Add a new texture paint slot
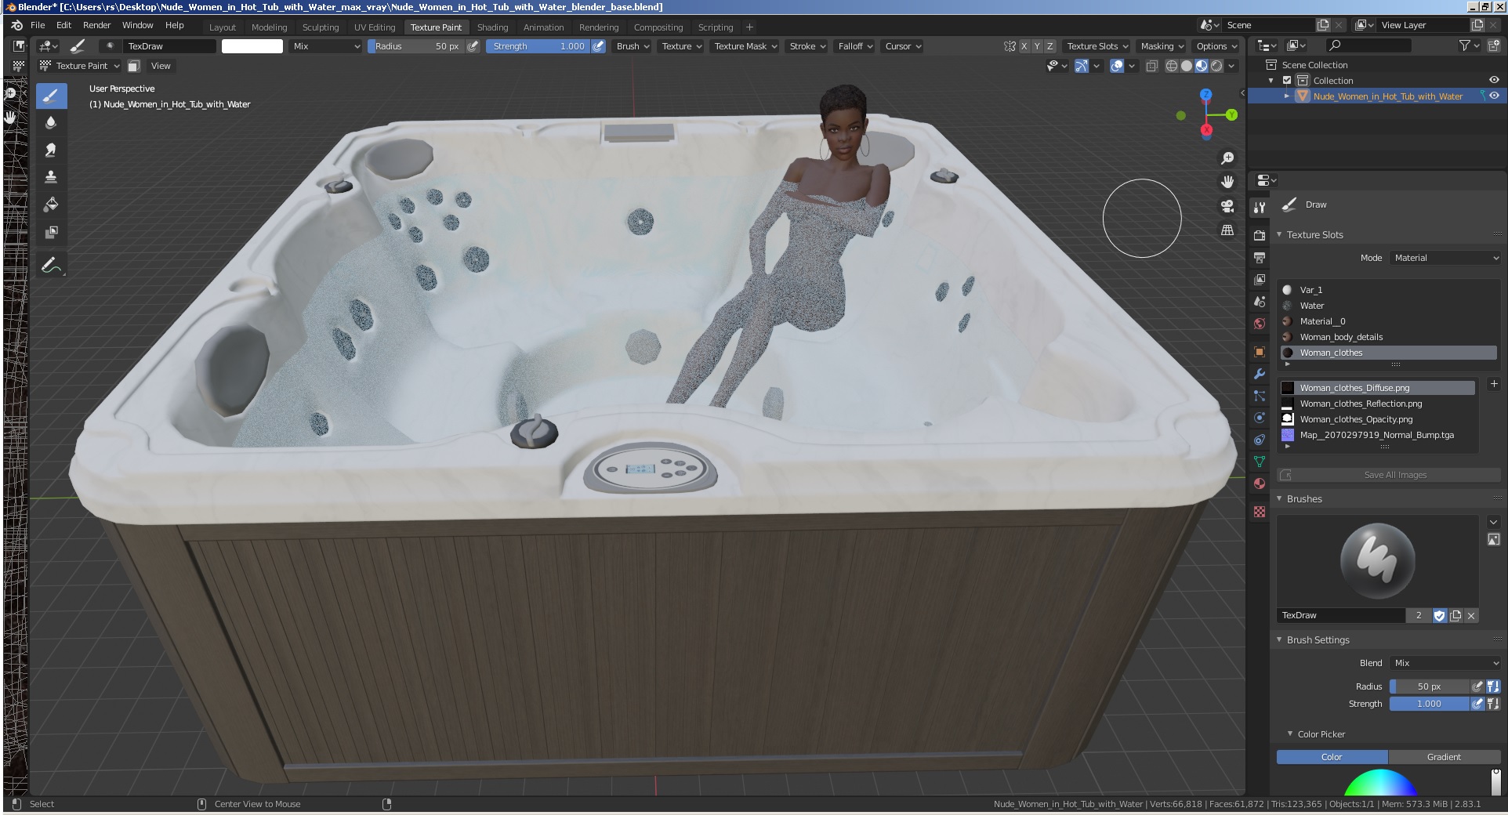Screen dimensions: 1508x815 (x=1494, y=384)
